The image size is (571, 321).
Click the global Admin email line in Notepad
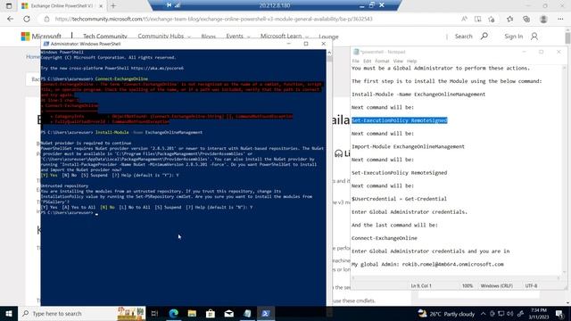(427, 264)
